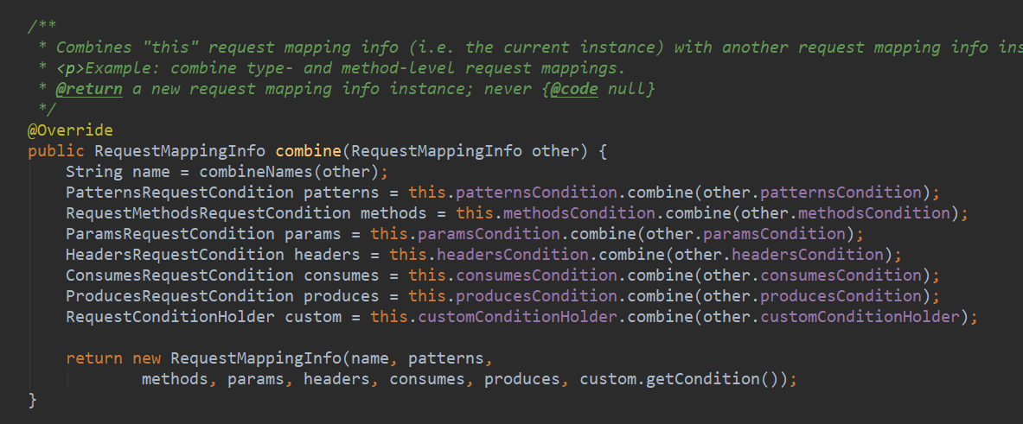Click the return keyword
Screen dimensions: 1023x424
pyautogui.click(x=93, y=358)
